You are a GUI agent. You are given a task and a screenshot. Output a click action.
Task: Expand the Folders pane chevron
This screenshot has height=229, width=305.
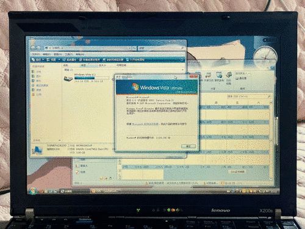(59, 140)
